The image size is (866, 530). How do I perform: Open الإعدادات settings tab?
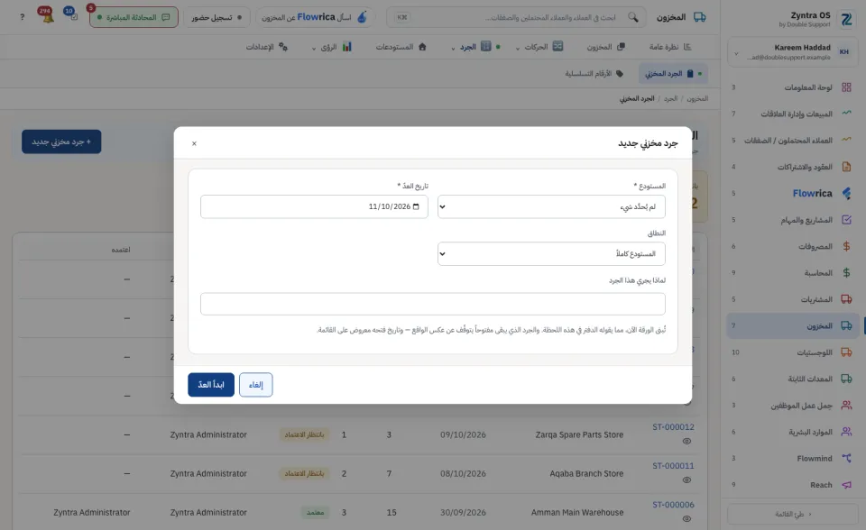coord(267,47)
